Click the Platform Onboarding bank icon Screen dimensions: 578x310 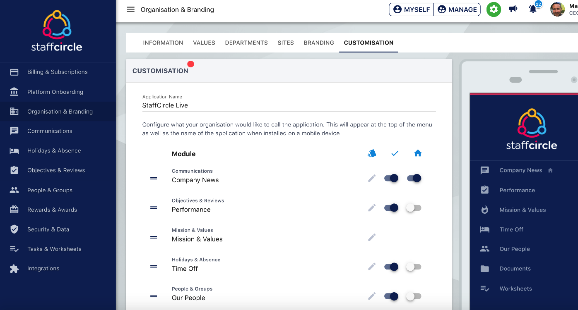point(14,92)
